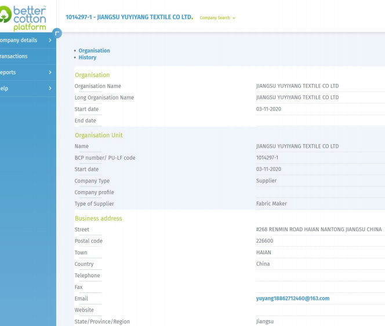Viewport: 385px width, 326px height.
Task: Click the Fax label
Action: [x=79, y=287]
